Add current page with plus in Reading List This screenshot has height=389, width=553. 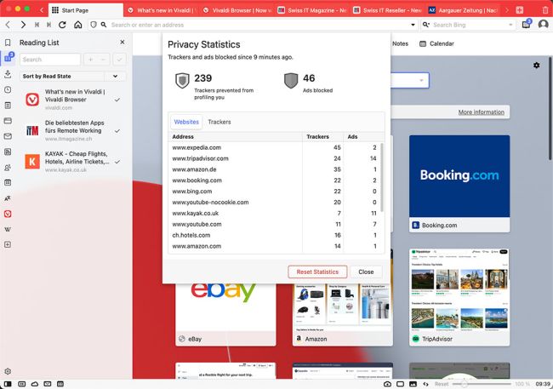91,60
